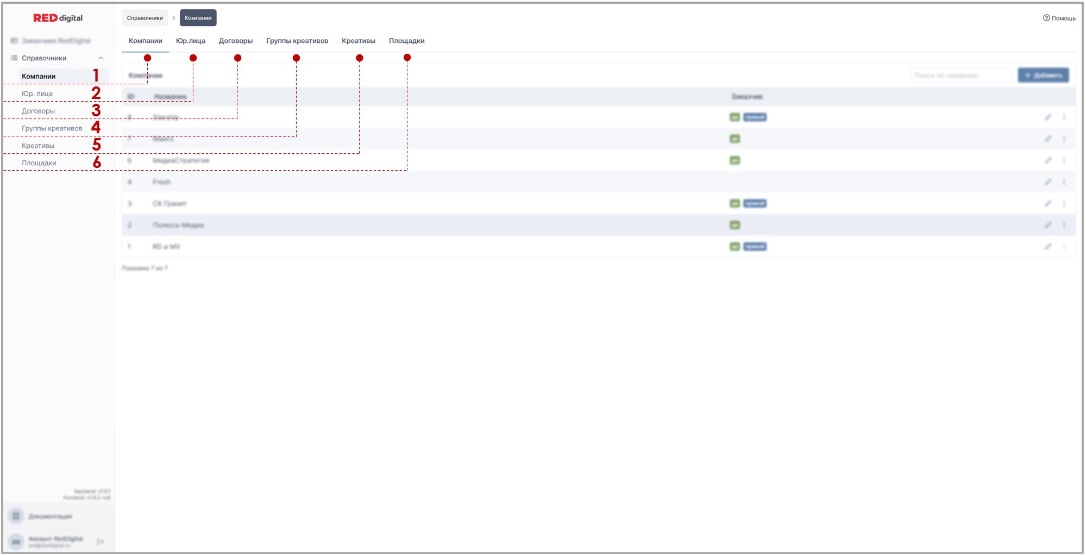Click the pencil edit icon for Fresh row
1086x555 pixels.
tap(1047, 182)
